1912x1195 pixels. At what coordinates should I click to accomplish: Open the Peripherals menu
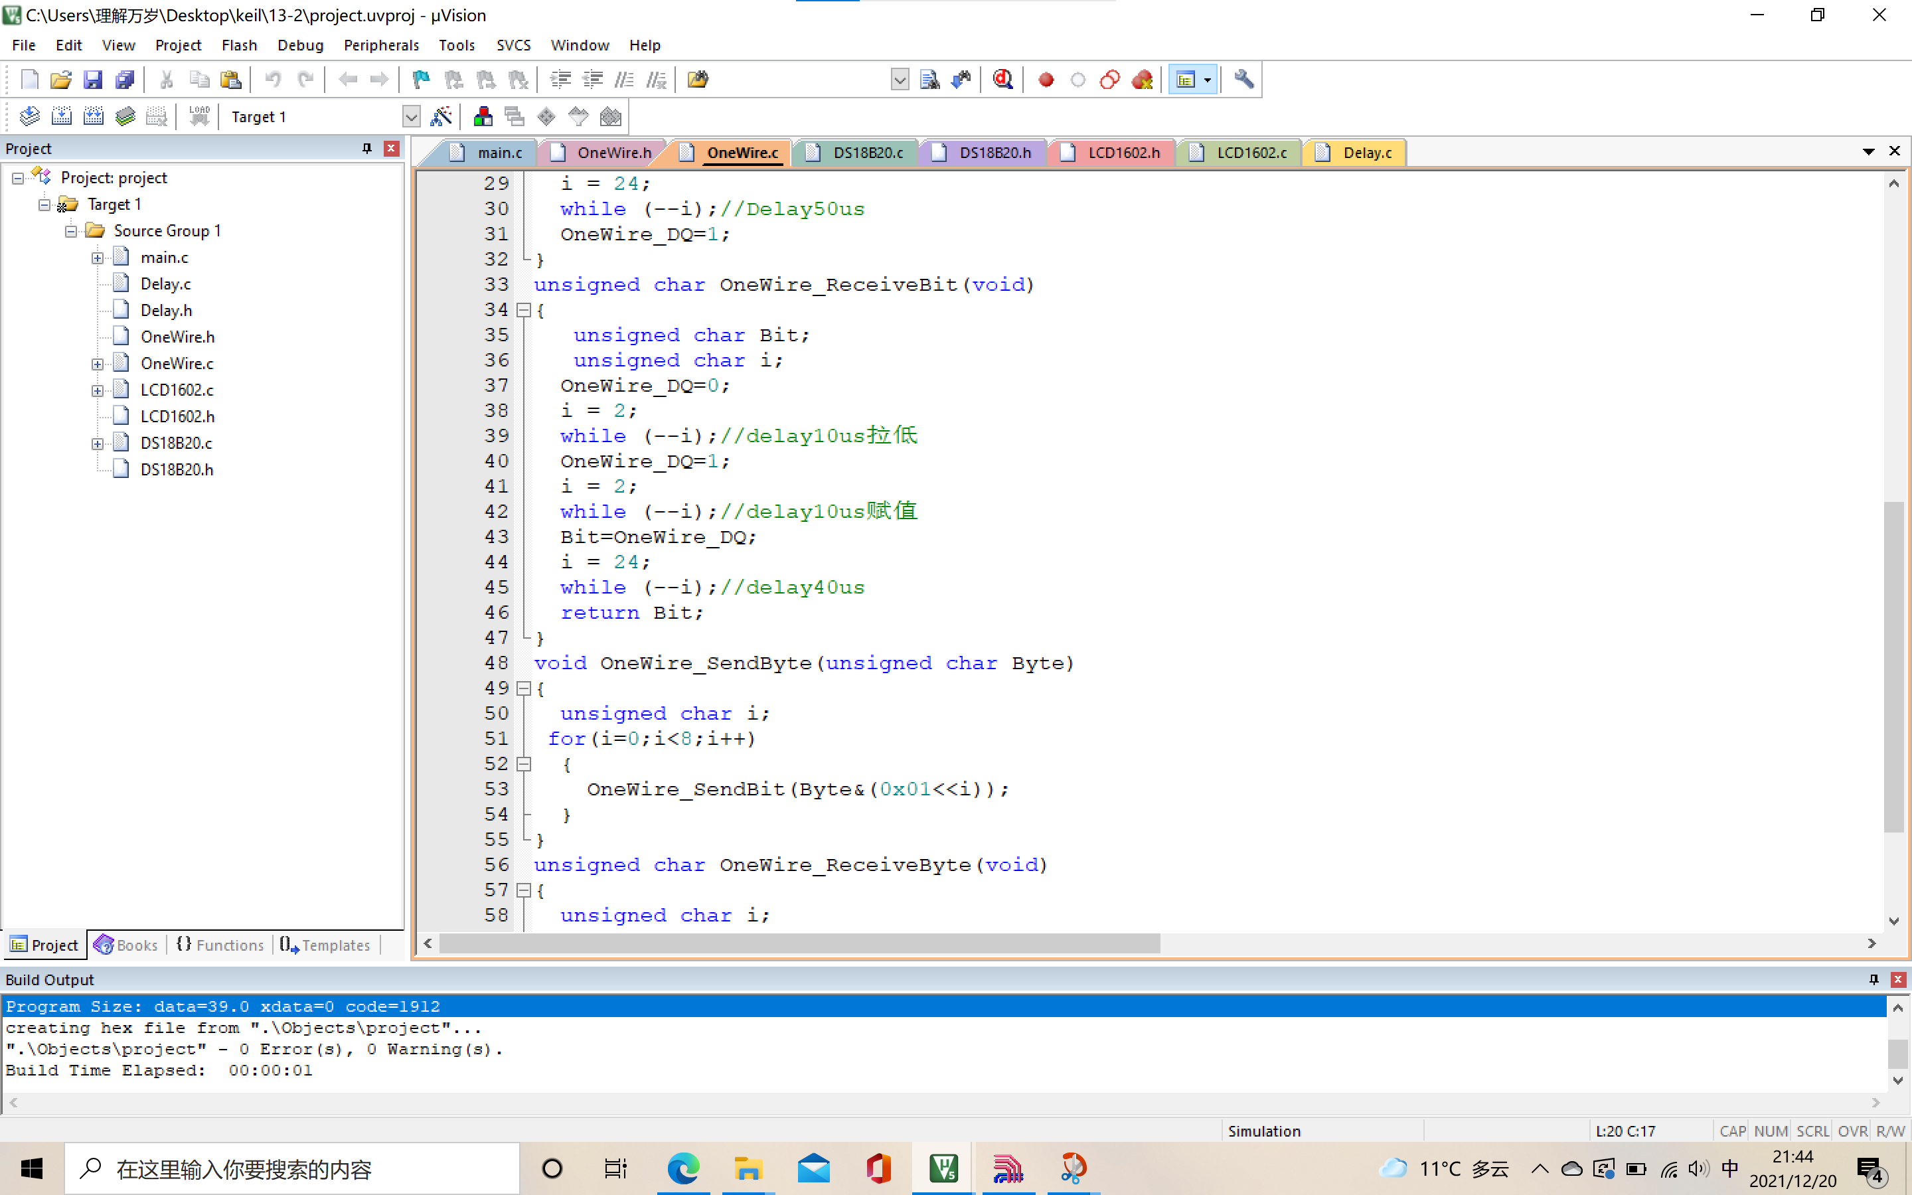(381, 45)
